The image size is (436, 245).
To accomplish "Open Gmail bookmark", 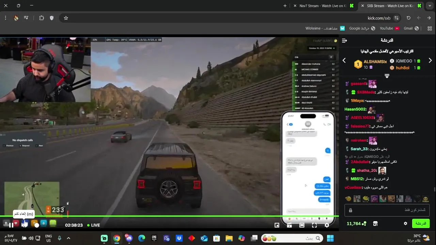I will click(x=411, y=28).
